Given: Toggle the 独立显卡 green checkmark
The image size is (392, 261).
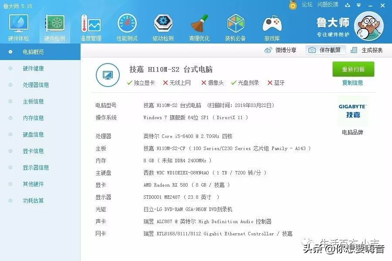Looking at the screenshot, I should pos(129,83).
